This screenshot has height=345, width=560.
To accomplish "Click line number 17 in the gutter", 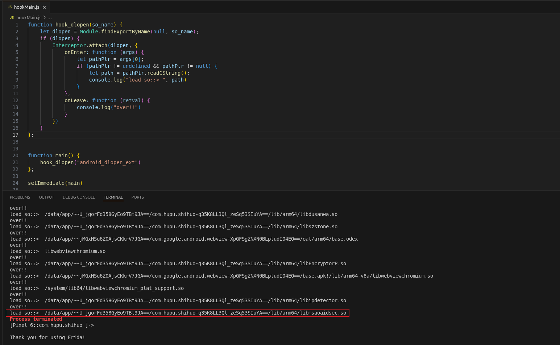I will click(x=15, y=135).
